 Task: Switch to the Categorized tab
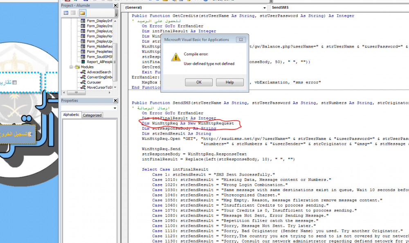pyautogui.click(x=92, y=115)
